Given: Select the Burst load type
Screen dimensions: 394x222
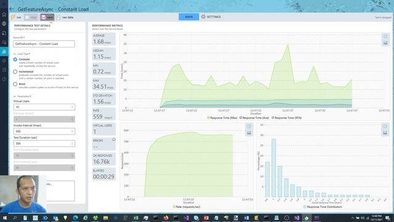Looking at the screenshot, I should pyautogui.click(x=15, y=84).
